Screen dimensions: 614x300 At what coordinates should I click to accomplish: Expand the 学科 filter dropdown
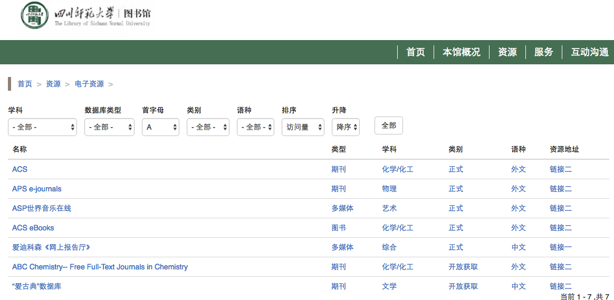42,127
